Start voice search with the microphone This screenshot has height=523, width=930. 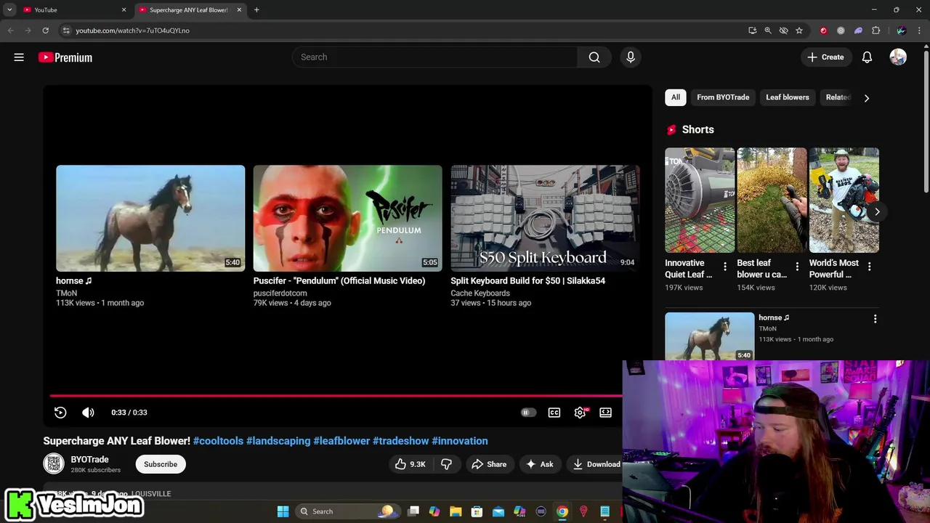coord(631,57)
